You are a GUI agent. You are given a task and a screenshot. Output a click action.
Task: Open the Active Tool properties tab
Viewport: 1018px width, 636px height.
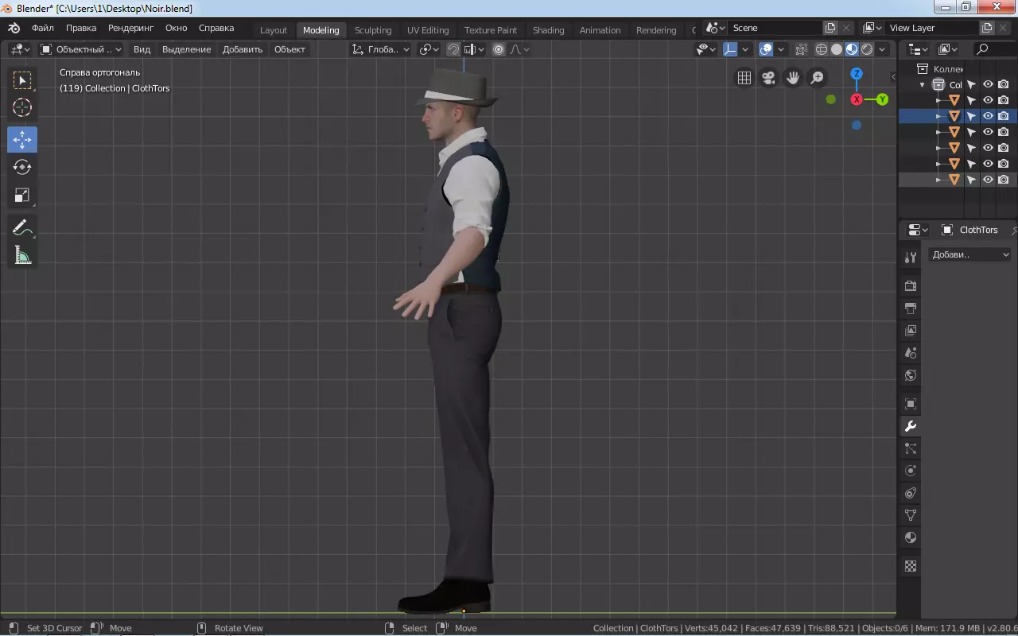[x=911, y=258]
